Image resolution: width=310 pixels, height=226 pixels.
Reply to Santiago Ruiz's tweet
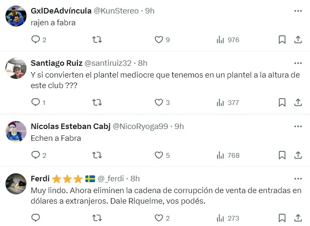(36, 102)
